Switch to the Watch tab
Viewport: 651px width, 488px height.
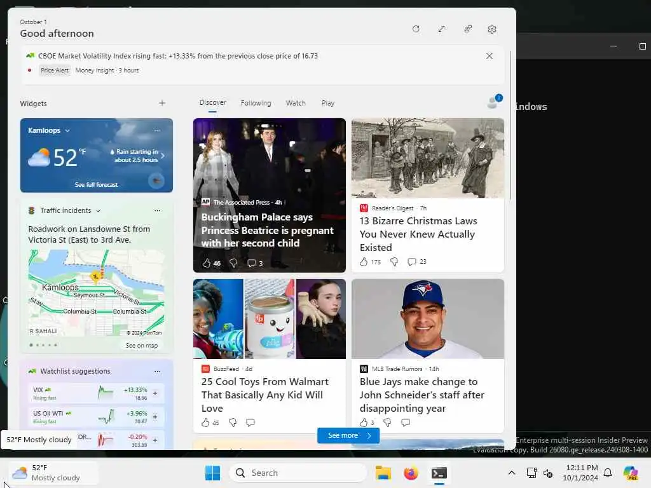(x=296, y=103)
